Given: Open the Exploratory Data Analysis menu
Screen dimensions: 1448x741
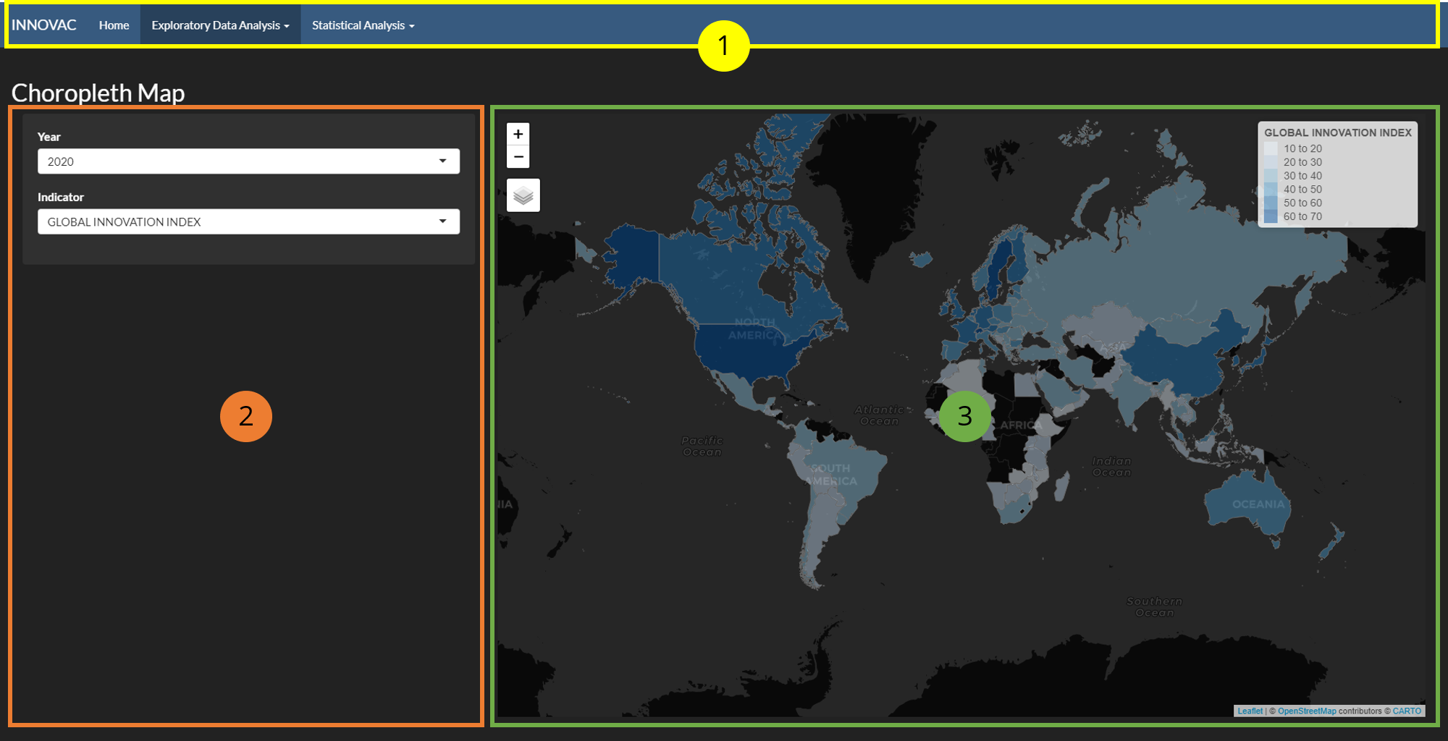Looking at the screenshot, I should pos(220,25).
